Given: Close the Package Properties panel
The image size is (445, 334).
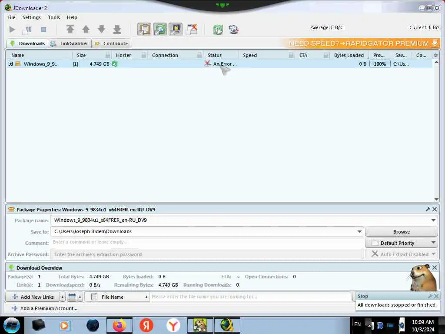Looking at the screenshot, I should (435, 209).
